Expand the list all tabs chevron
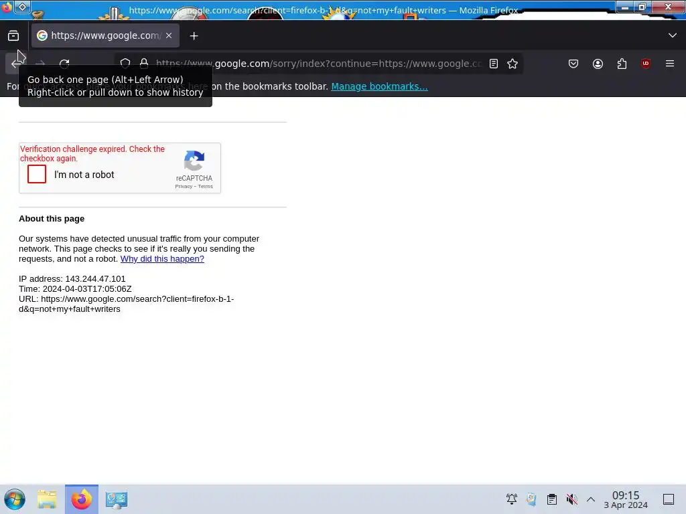 (673, 35)
